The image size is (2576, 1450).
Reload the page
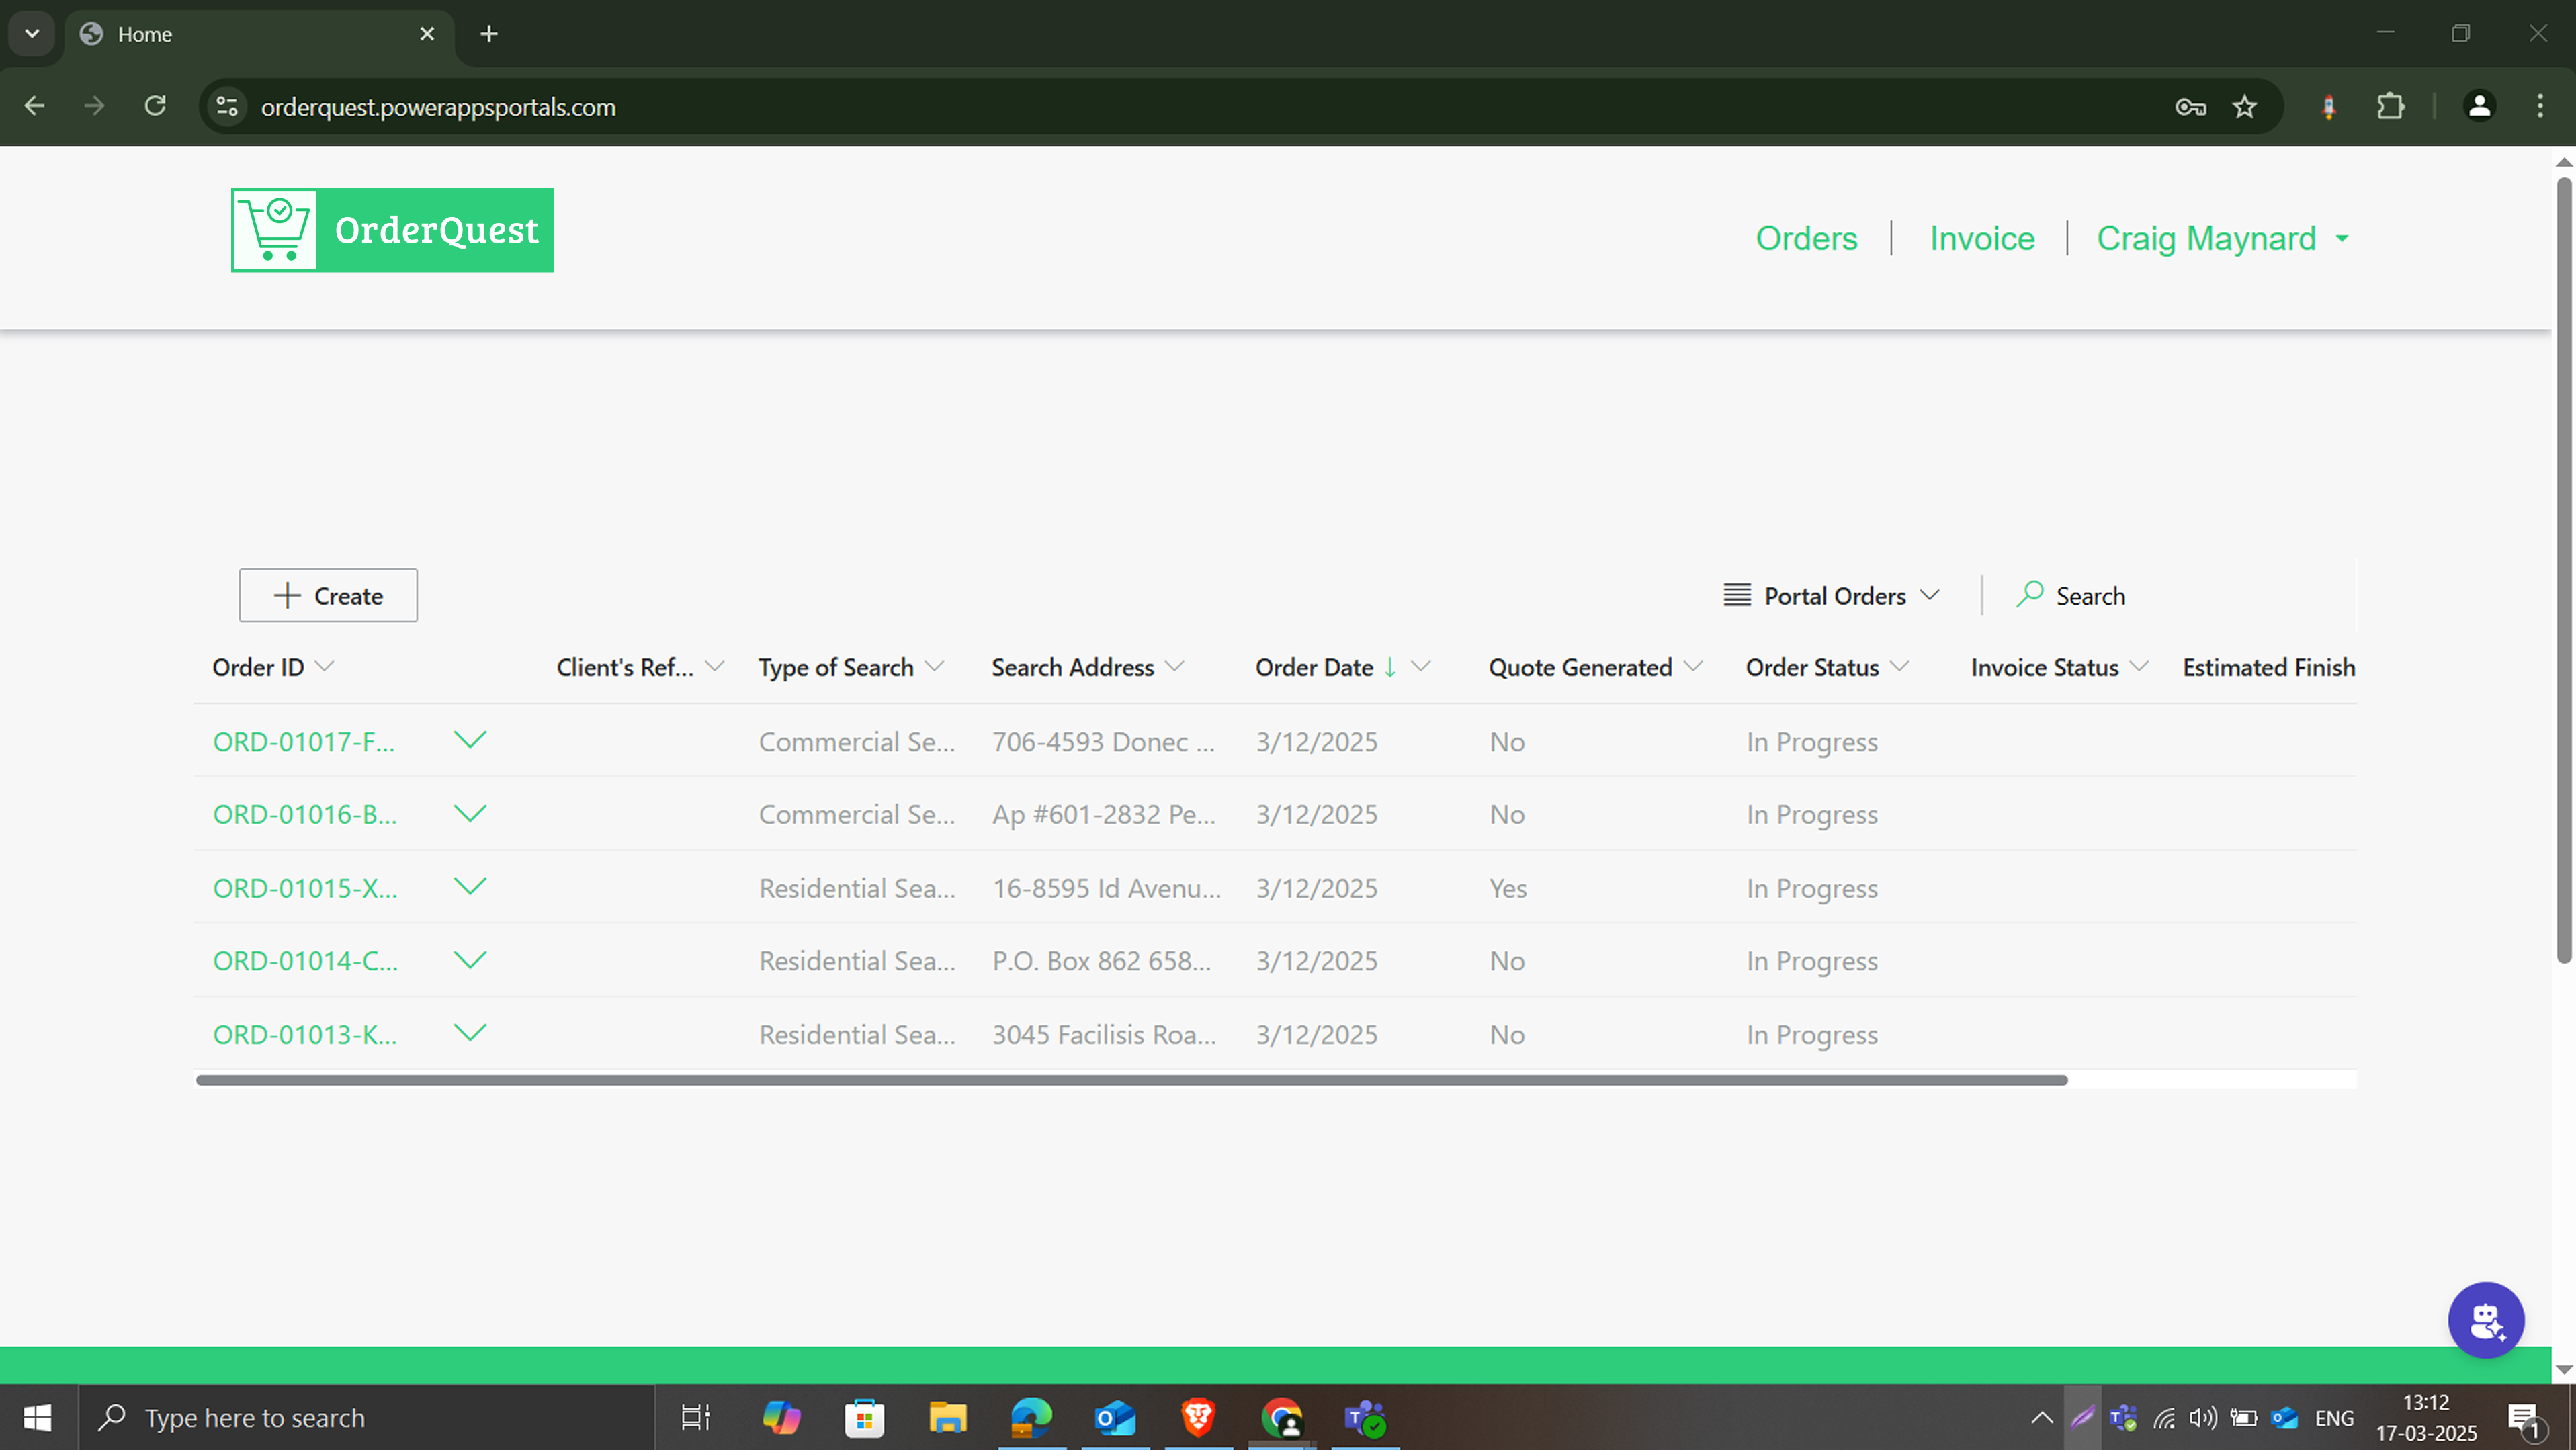[155, 106]
